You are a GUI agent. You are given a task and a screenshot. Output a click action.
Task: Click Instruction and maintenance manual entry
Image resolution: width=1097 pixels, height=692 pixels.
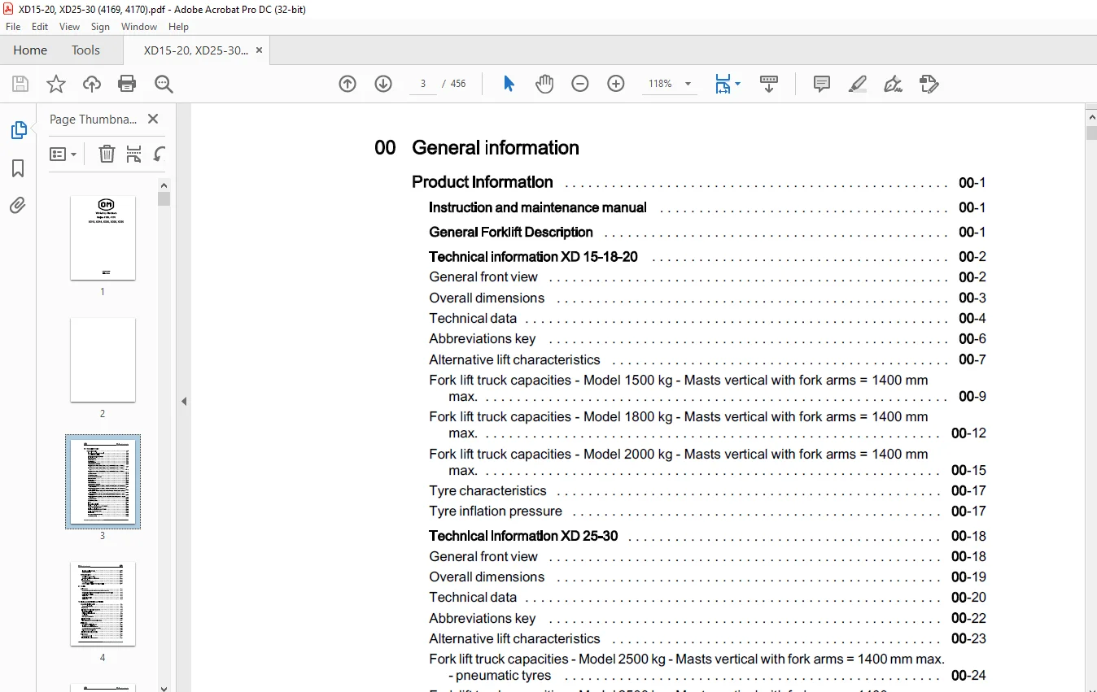point(707,207)
